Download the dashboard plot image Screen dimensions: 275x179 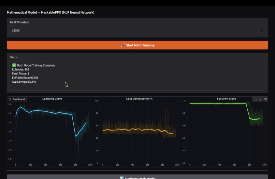[260, 99]
